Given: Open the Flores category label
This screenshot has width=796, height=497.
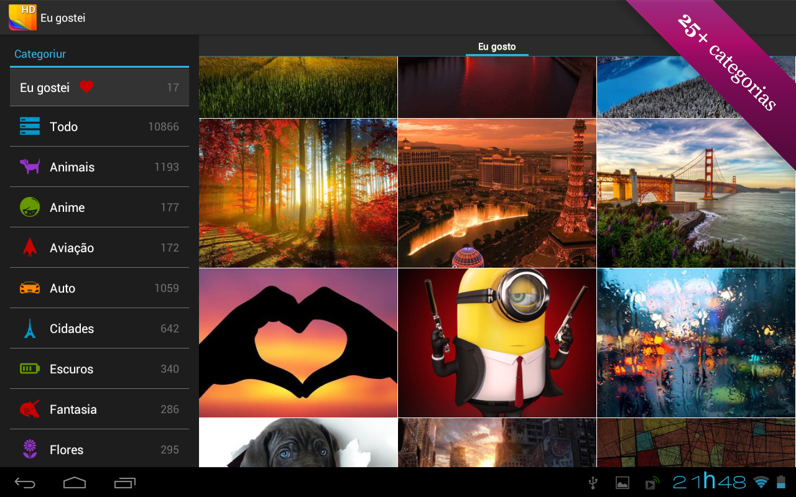Looking at the screenshot, I should point(67,450).
